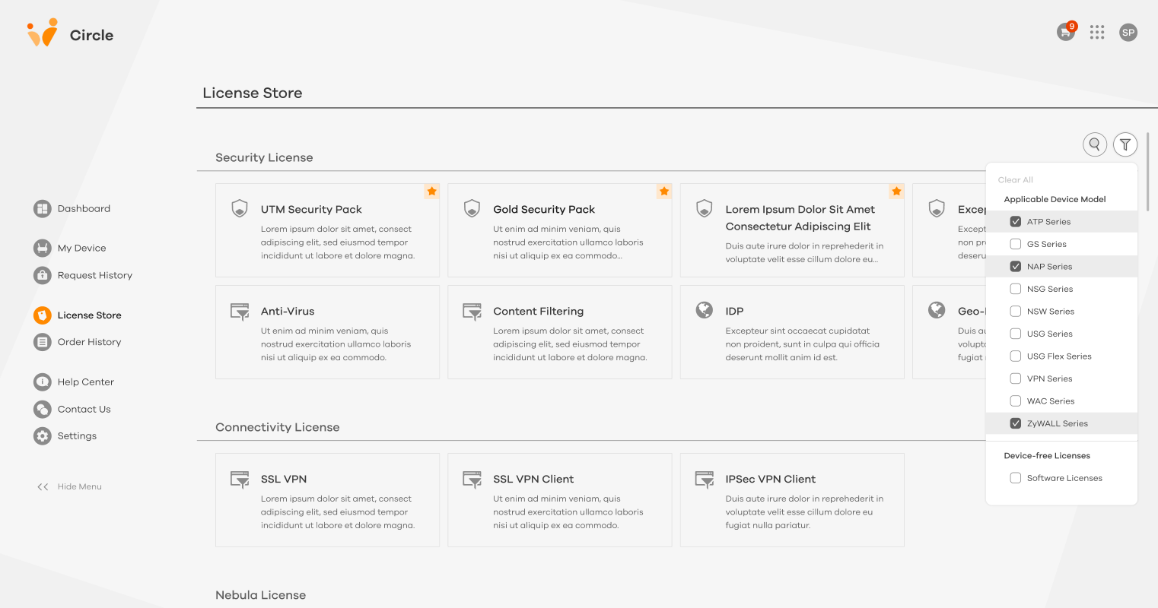Open Help Center page
Viewport: 1158px width, 608px height.
[x=85, y=382]
